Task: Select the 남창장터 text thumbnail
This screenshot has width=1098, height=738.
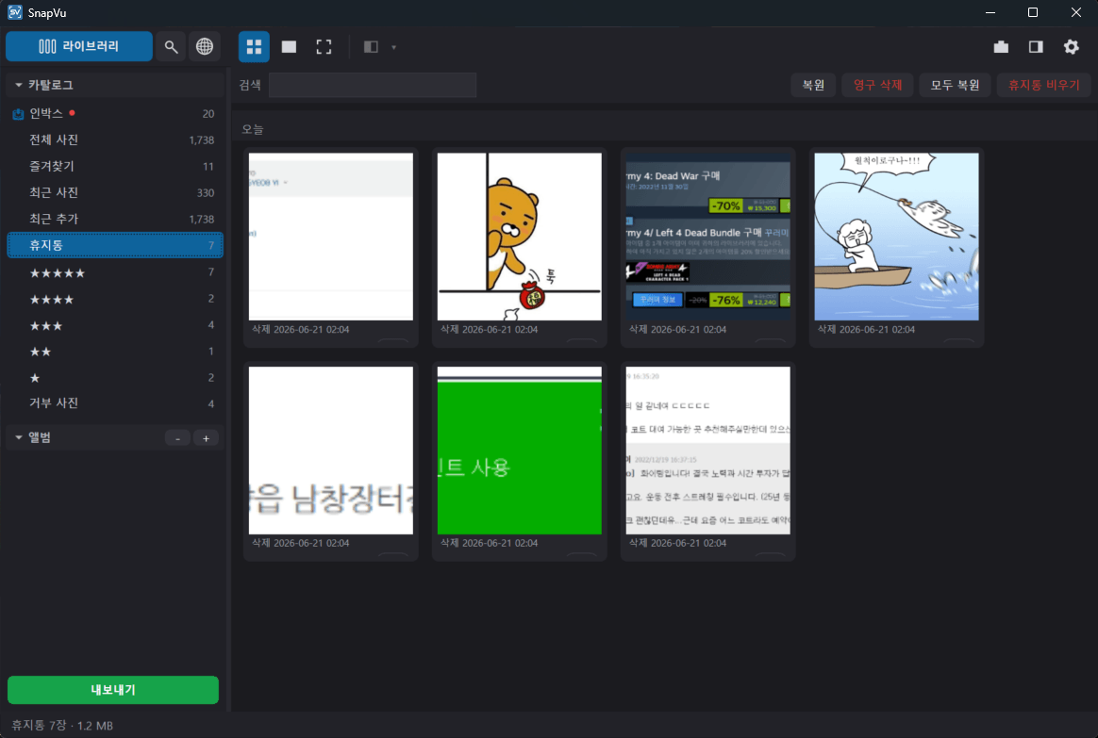Action: click(330, 451)
